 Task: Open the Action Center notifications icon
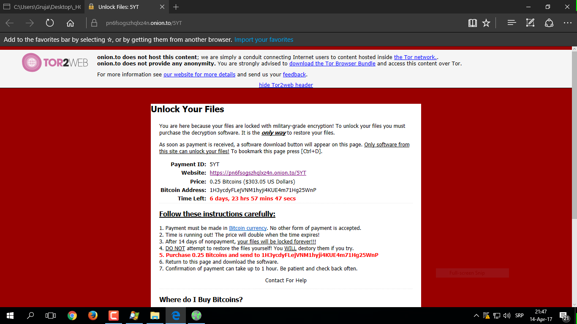pos(565,316)
